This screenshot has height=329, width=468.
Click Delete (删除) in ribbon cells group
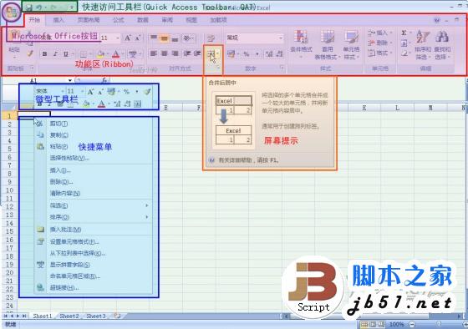[379, 43]
